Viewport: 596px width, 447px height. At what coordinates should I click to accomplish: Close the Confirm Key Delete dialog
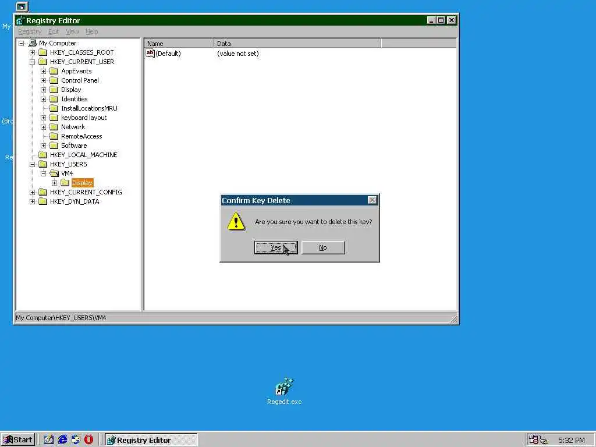[372, 200]
